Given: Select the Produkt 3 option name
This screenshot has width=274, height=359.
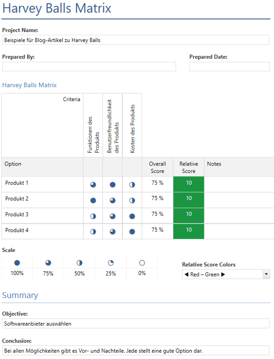Looking at the screenshot, I should (17, 214).
